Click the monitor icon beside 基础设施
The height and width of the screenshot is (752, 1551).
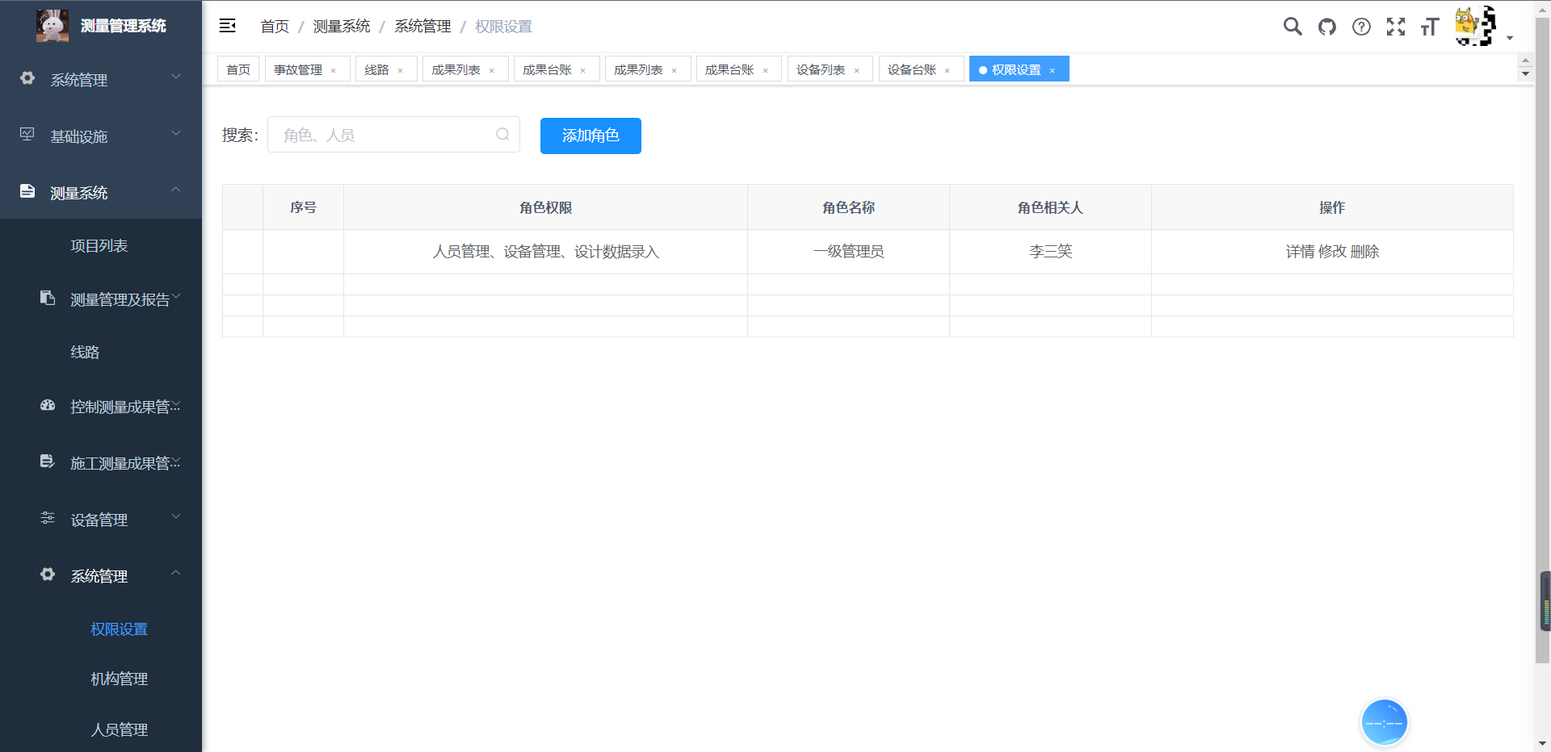27,135
